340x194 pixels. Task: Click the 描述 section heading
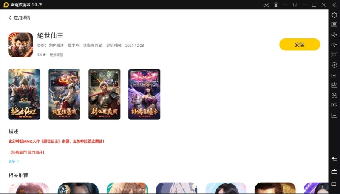tap(14, 131)
